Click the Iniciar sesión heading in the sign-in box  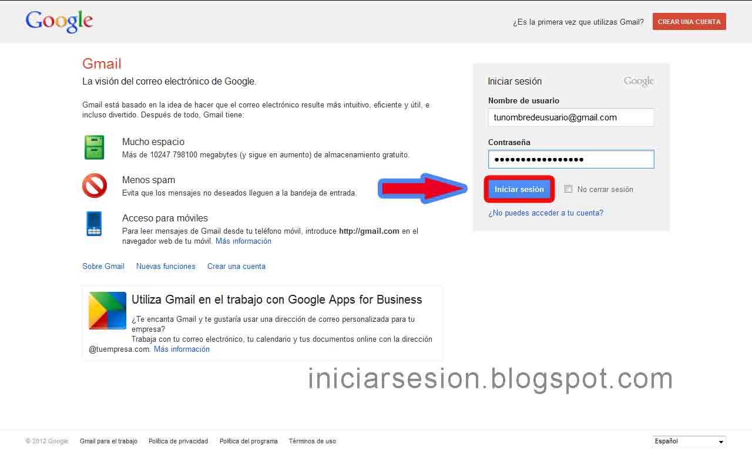515,81
